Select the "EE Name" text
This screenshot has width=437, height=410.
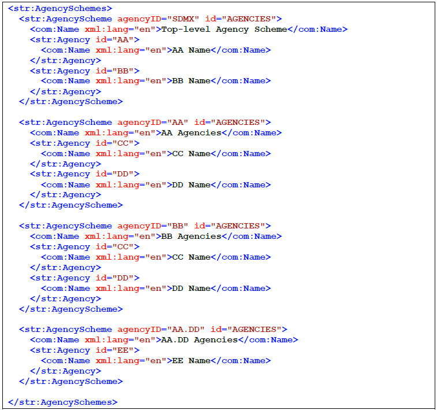click(x=191, y=361)
